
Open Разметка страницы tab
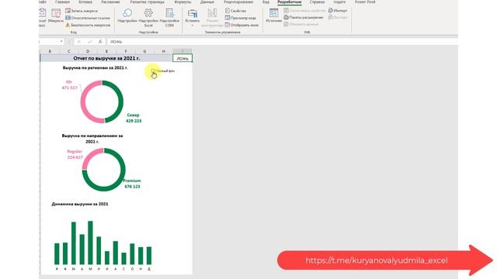click(147, 2)
